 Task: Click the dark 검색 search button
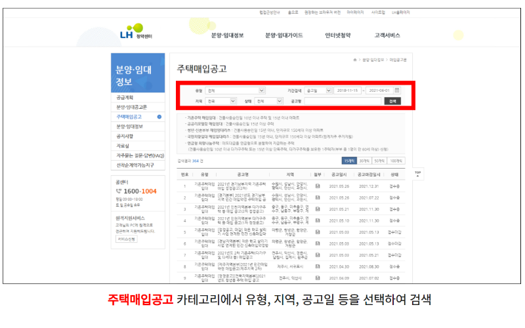point(392,101)
